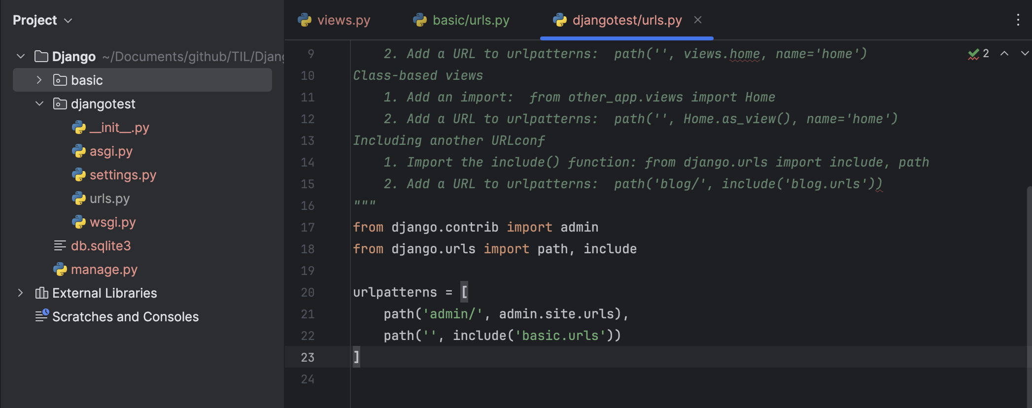The image size is (1032, 408).
Task: Select db.sqlite3 file
Action: tap(101, 246)
